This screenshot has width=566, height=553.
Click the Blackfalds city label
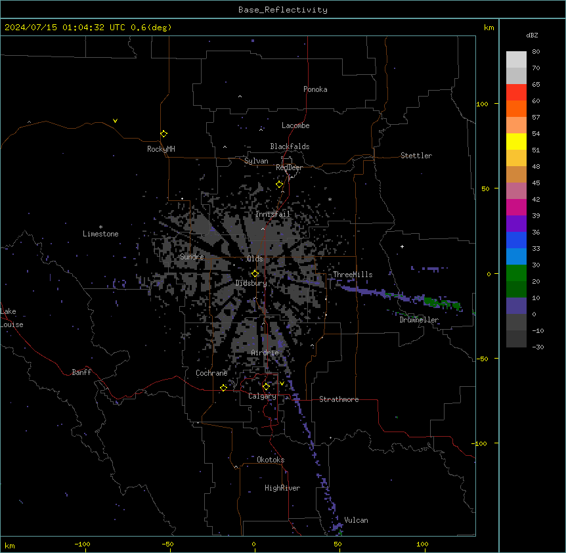click(x=290, y=146)
